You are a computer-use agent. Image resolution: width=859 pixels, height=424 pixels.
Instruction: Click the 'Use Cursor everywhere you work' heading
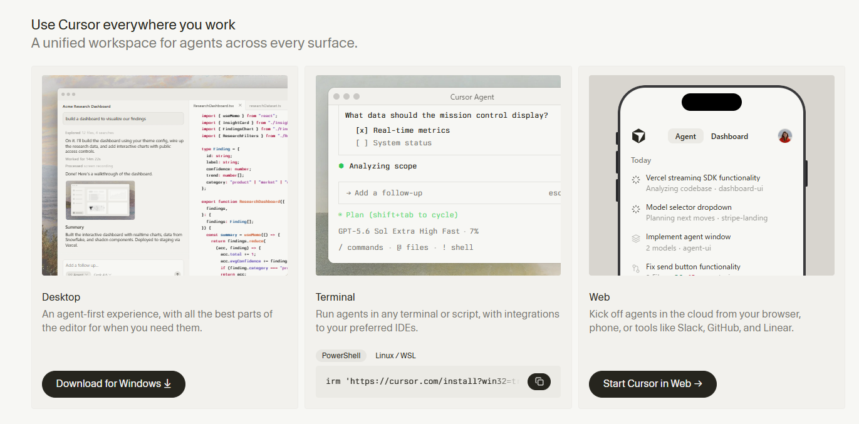coord(133,25)
